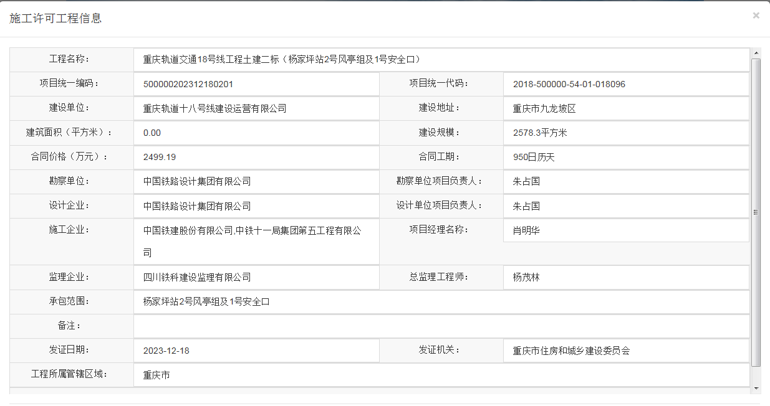
Task: Click the 2578.3平方米 scale value
Action: (540, 133)
